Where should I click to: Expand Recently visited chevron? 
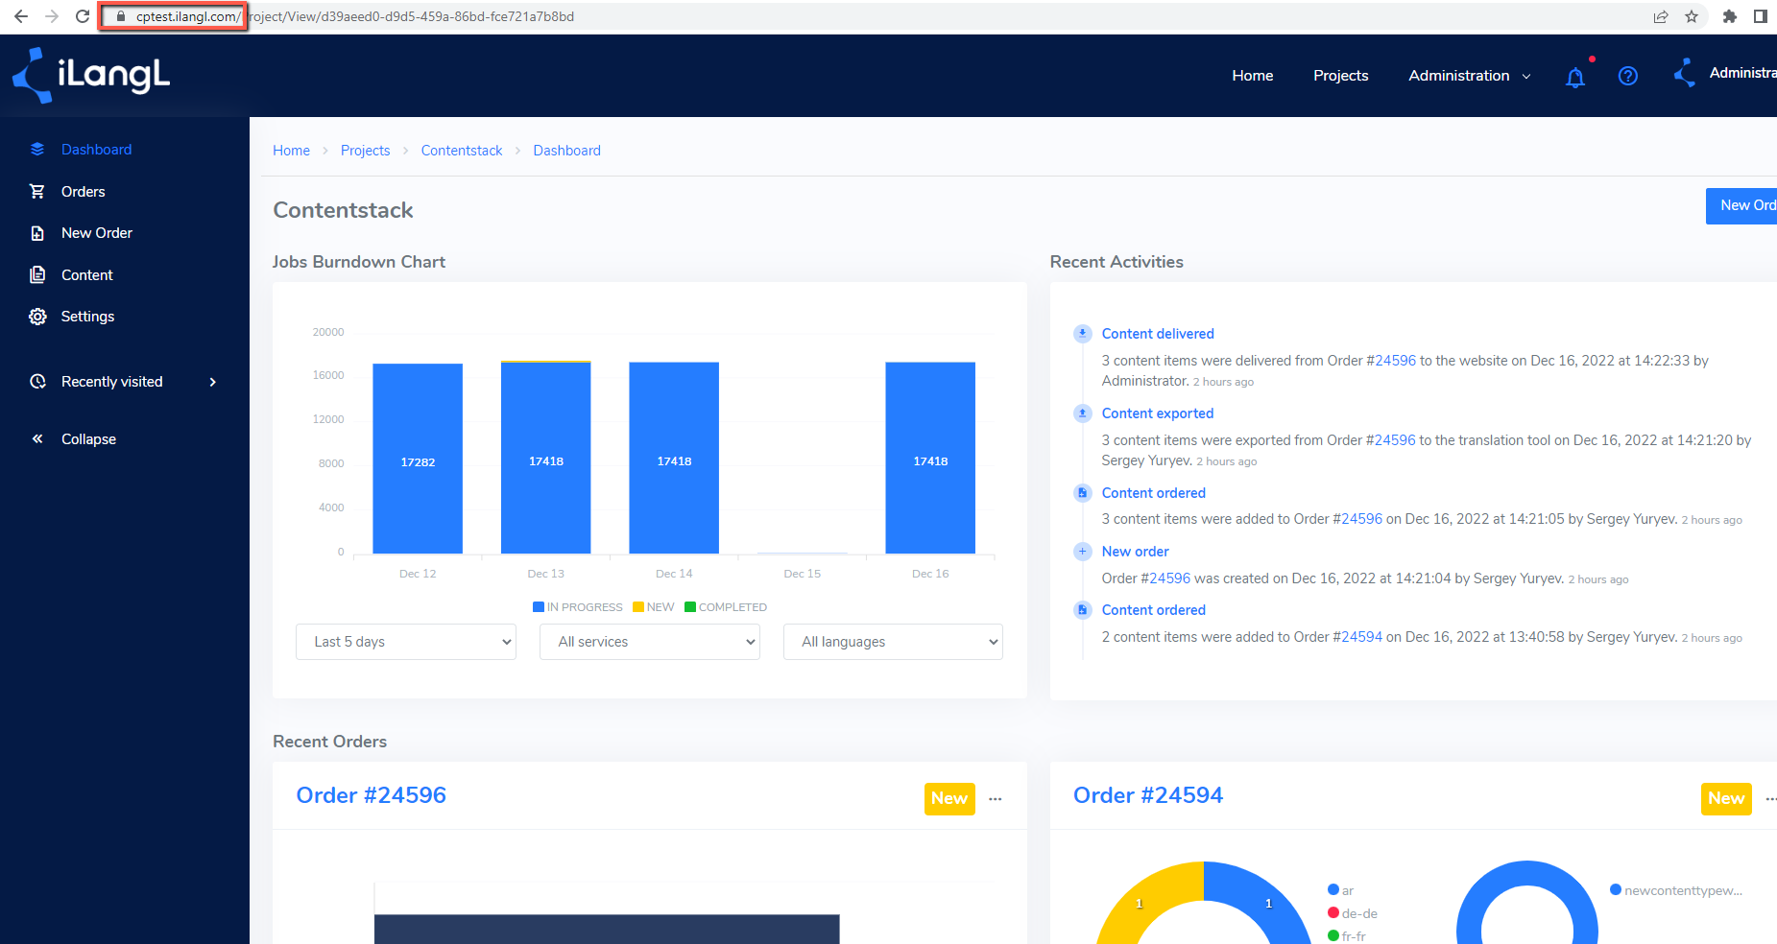(213, 382)
